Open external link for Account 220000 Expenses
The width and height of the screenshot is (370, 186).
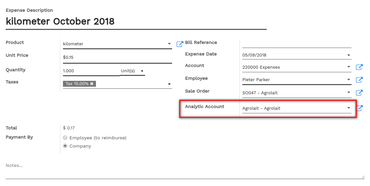coord(359,67)
